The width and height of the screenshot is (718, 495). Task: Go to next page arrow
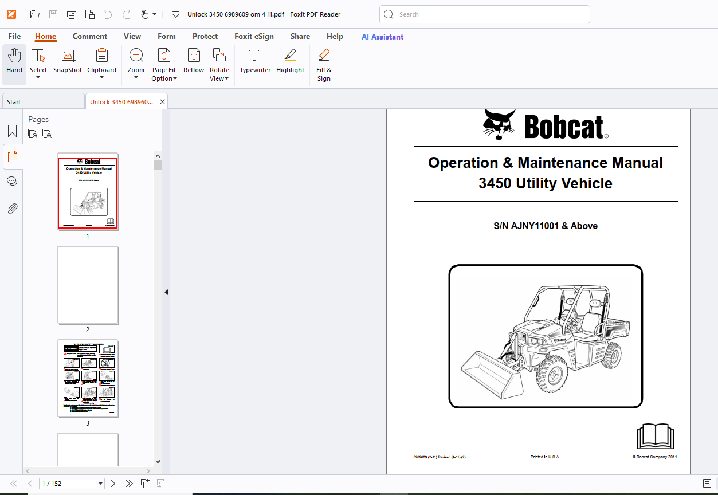[x=113, y=484]
